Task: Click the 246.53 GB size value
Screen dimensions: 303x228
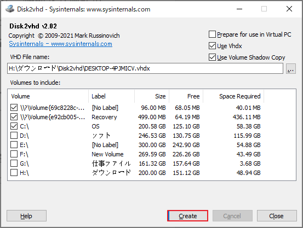Action: [152, 136]
